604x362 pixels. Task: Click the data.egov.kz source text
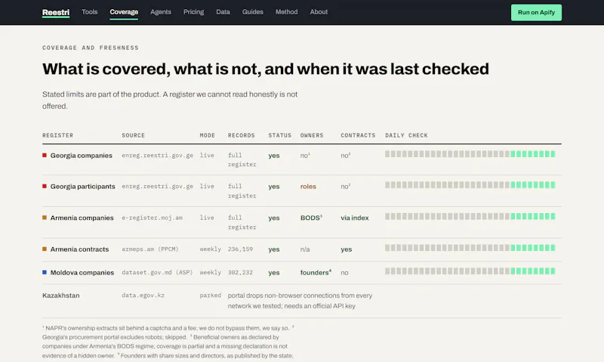(143, 295)
